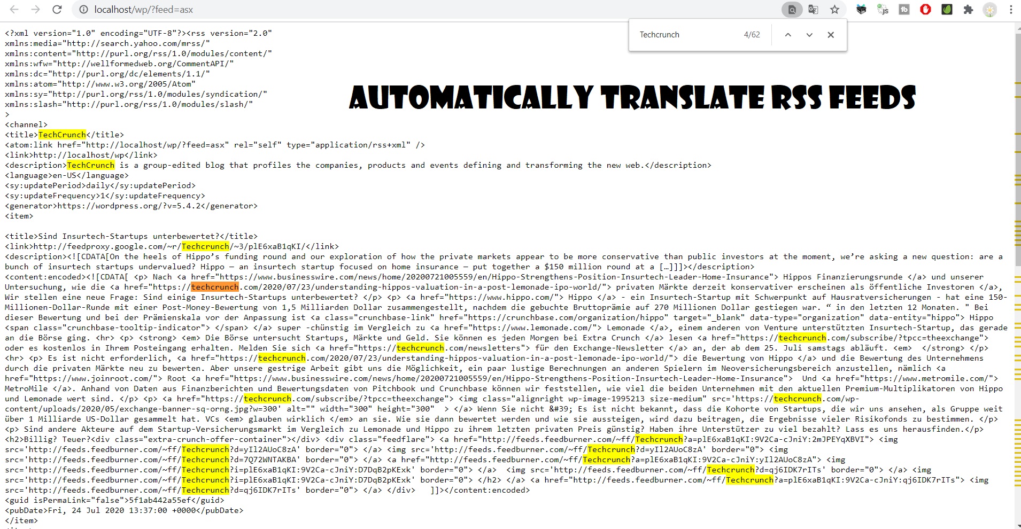Click the guid 5f1ab442a55ef line
This screenshot has height=529, width=1021.
115,500
